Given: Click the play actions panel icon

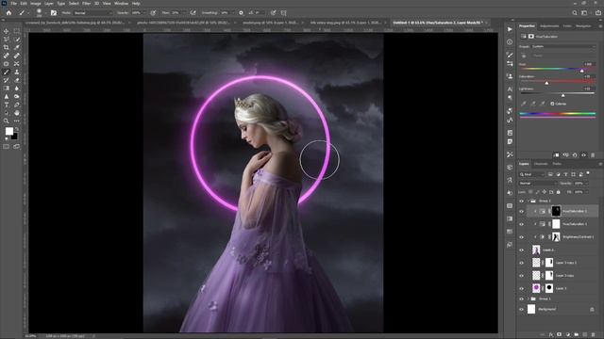Looking at the screenshot, I should (x=510, y=29).
